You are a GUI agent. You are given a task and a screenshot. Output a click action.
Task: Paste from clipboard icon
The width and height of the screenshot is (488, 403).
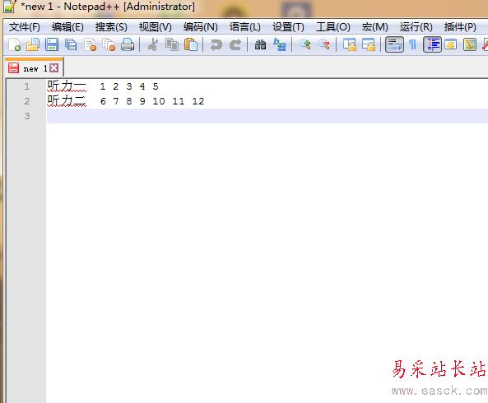pyautogui.click(x=191, y=44)
